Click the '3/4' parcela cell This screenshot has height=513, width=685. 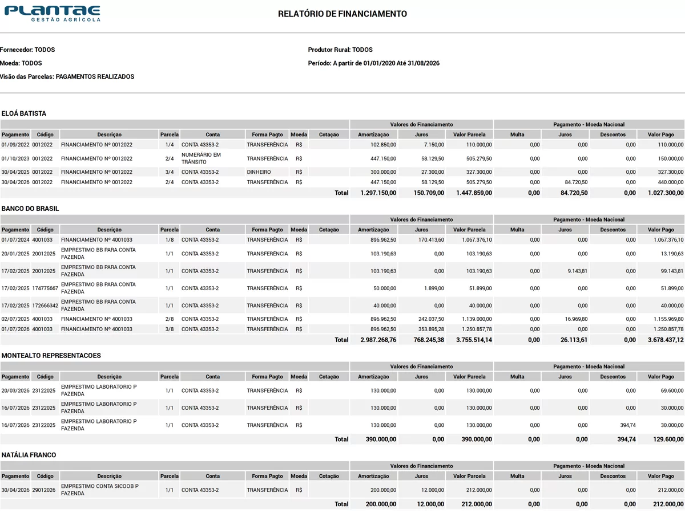(x=170, y=172)
